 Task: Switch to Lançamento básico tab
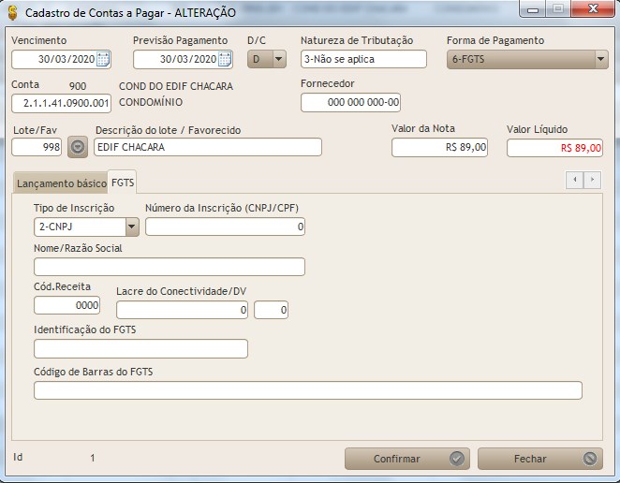61,183
